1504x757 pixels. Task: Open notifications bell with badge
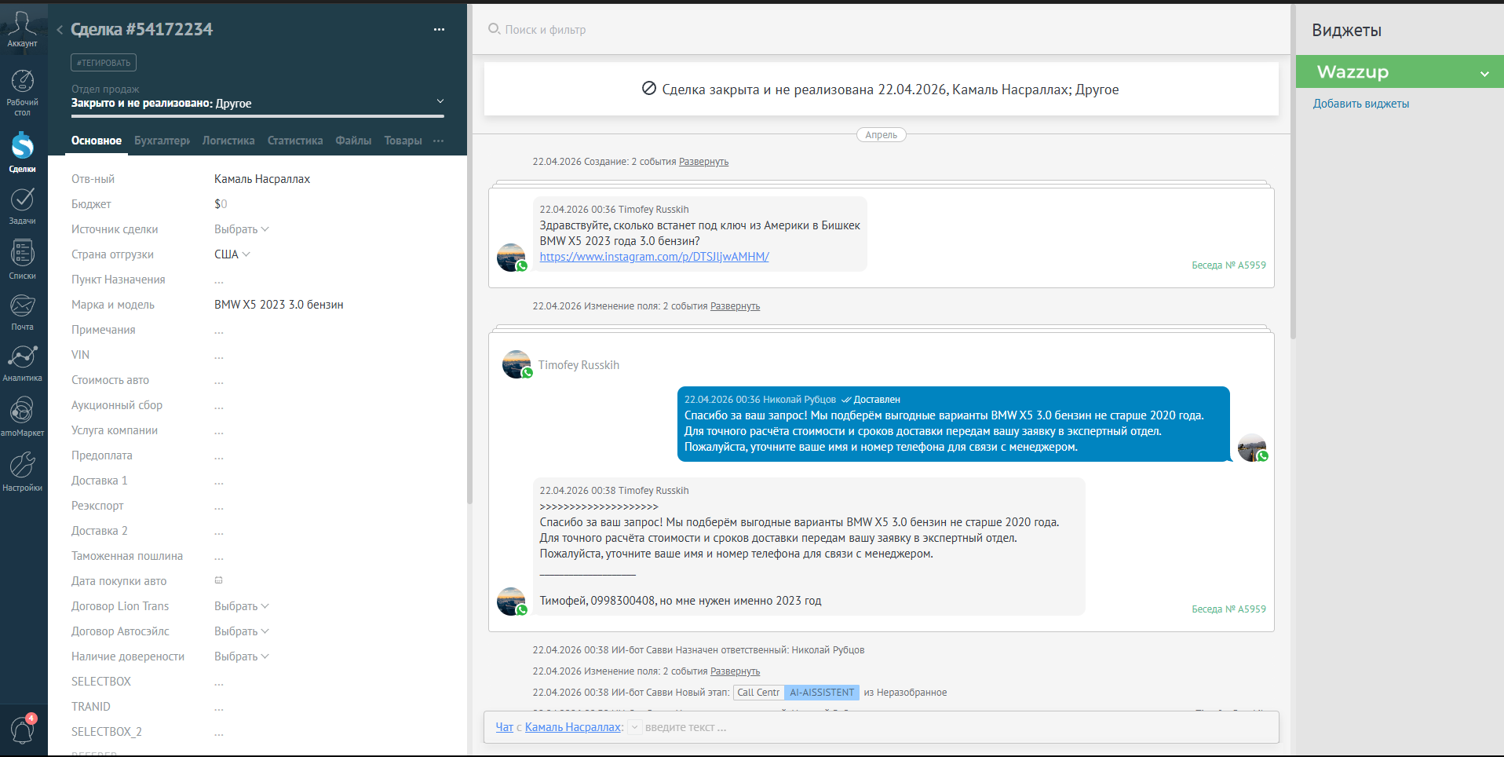pos(22,730)
